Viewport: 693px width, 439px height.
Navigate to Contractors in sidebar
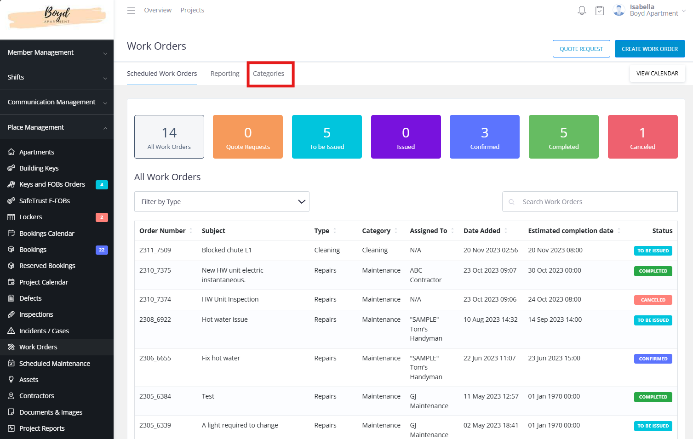[36, 396]
